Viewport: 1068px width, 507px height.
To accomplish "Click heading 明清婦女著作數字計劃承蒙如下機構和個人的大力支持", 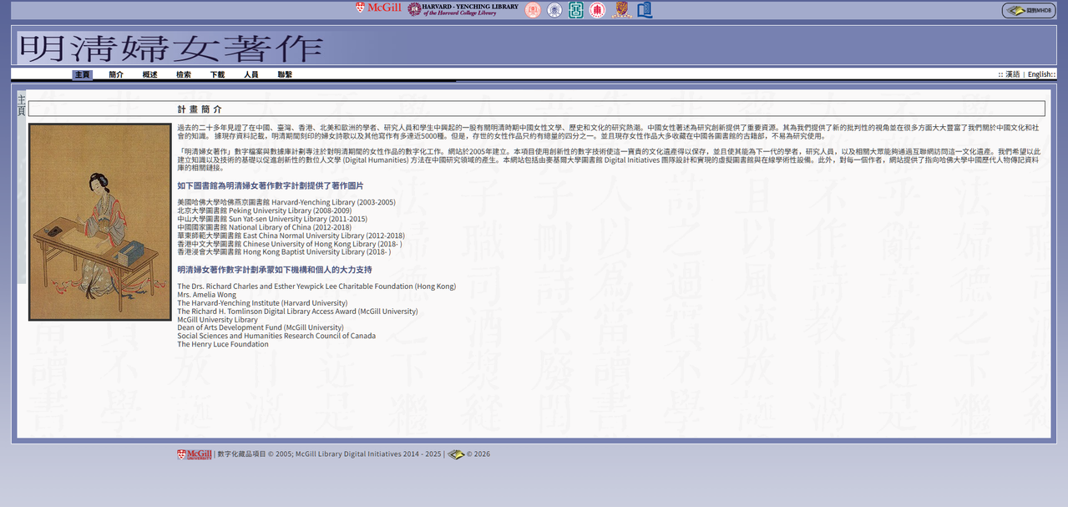I will 275,270.
